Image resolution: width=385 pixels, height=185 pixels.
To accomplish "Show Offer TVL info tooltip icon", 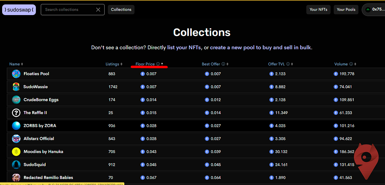I will 288,64.
